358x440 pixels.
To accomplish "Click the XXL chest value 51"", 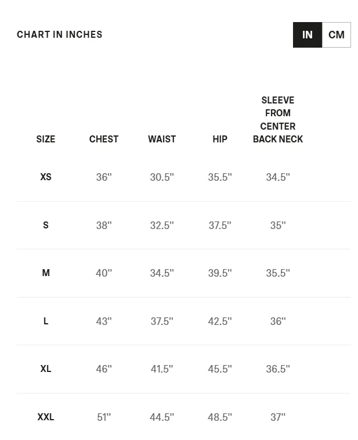I will click(x=104, y=417).
